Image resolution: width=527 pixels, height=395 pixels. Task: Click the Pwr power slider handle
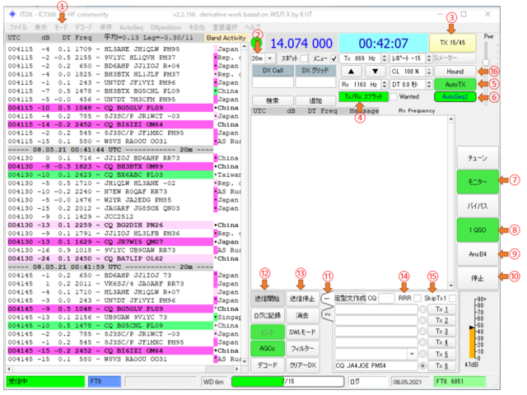coord(486,63)
